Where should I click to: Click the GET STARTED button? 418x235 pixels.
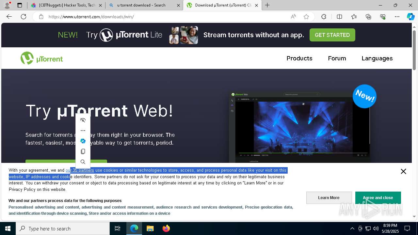(332, 35)
